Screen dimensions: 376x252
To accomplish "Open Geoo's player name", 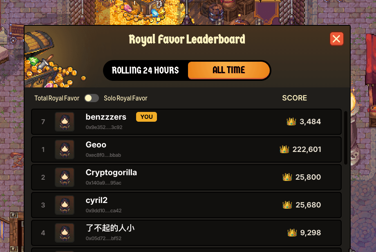I will (x=96, y=145).
